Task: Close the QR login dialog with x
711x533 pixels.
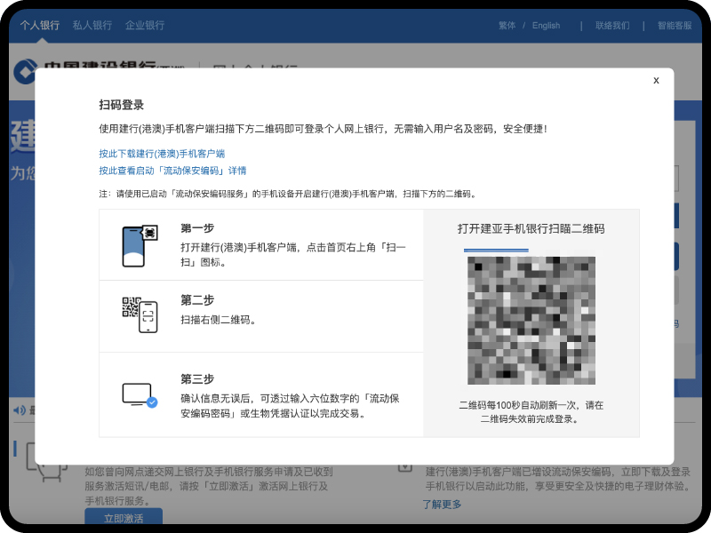Action: point(656,80)
